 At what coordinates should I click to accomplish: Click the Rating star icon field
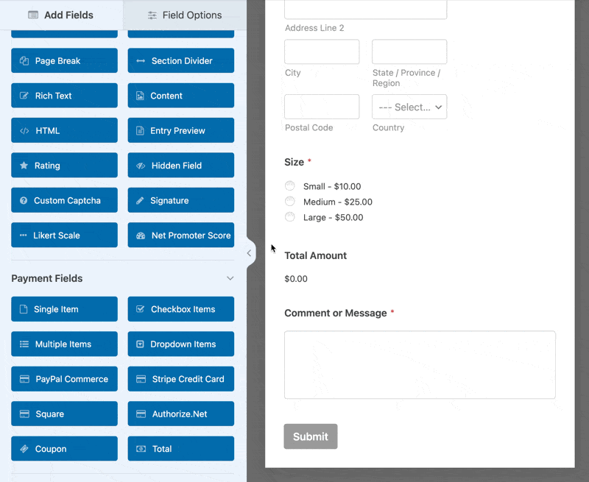(64, 166)
